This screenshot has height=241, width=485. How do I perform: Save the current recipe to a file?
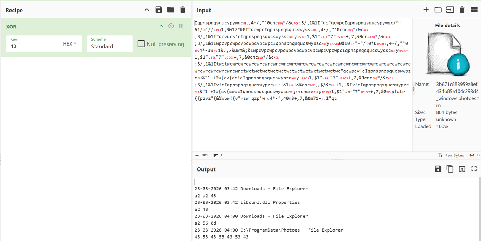click(159, 10)
